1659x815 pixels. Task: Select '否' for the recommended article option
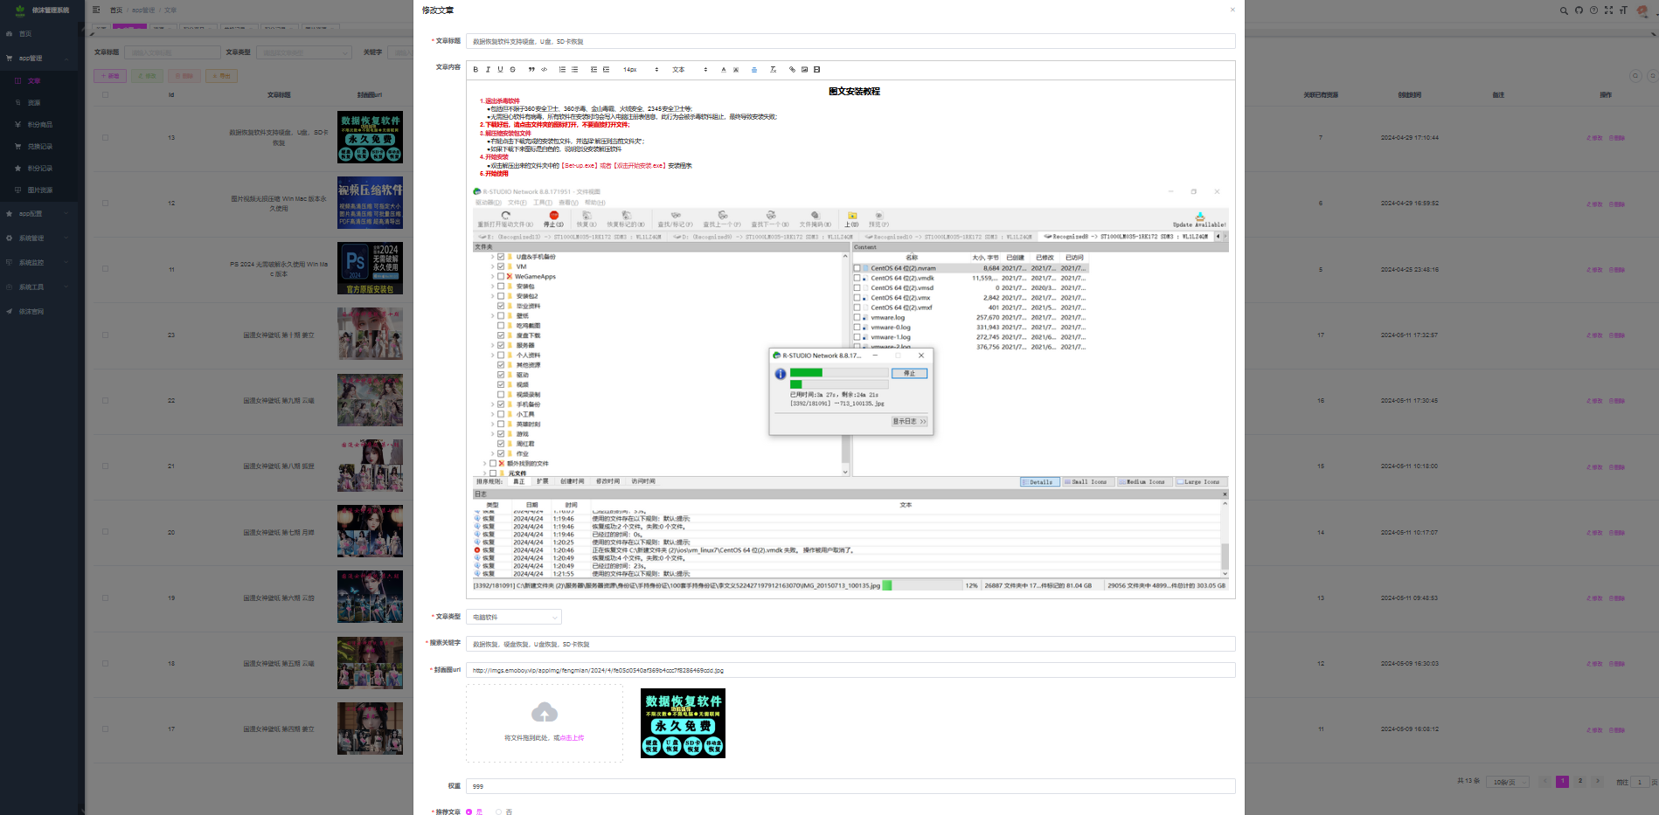pos(499,812)
